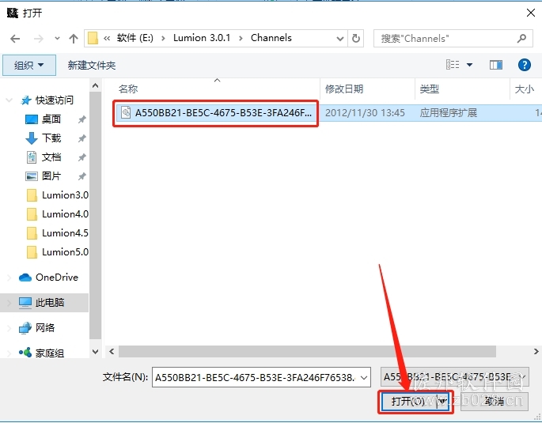This screenshot has width=542, height=423.
Task: Click the Forward navigation arrow
Action: click(x=38, y=38)
